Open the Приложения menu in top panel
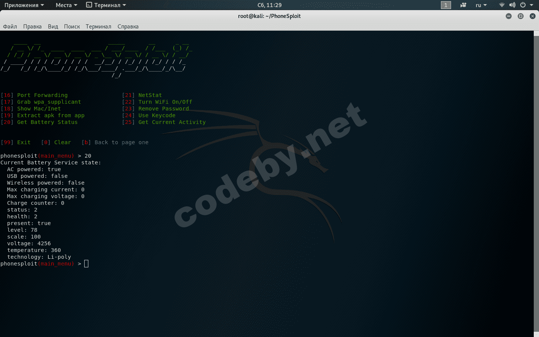Screen dimensions: 539x337 (x=24, y=5)
